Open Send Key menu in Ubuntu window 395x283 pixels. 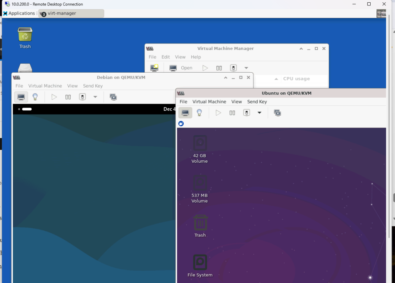coord(257,102)
